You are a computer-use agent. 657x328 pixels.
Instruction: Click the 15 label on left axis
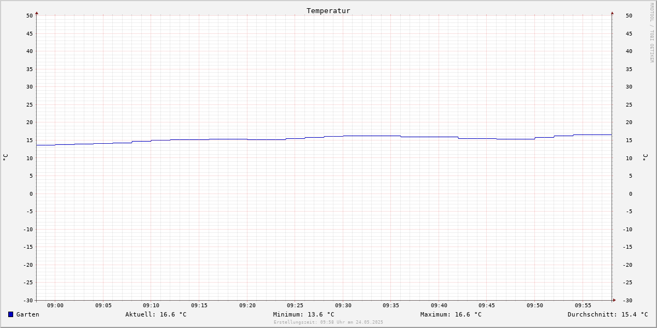tap(30, 140)
